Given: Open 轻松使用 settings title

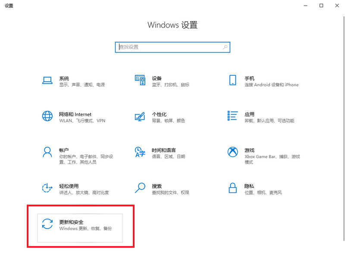Looking at the screenshot, I should coord(69,186).
